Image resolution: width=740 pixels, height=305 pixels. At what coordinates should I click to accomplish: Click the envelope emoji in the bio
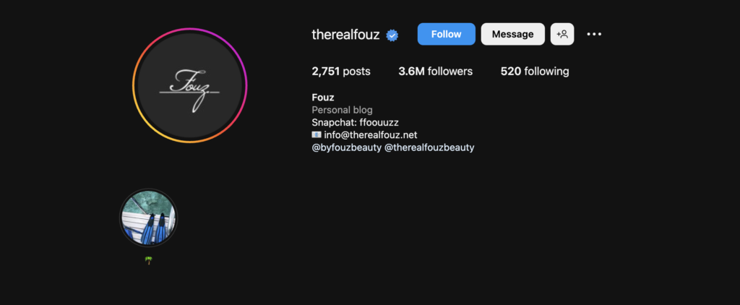[x=317, y=135]
